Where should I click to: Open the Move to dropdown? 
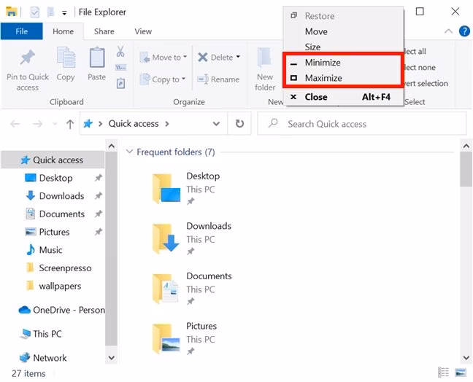tap(169, 58)
